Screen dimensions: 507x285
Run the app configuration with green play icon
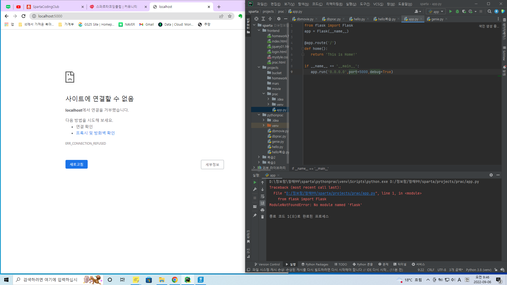coord(450,11)
